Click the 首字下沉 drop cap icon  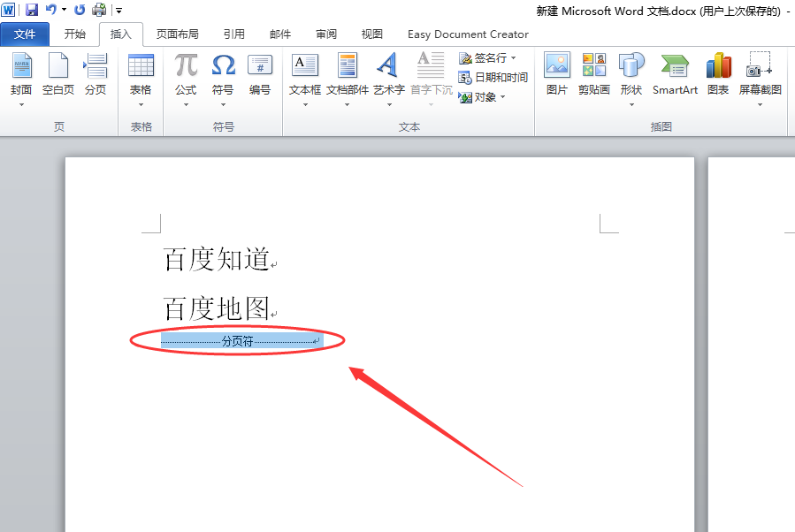pyautogui.click(x=431, y=66)
